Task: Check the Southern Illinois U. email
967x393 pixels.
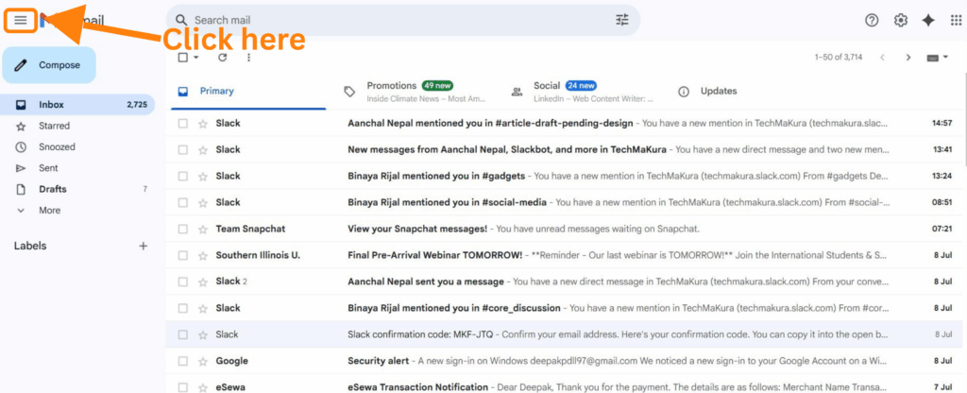Action: pos(182,255)
